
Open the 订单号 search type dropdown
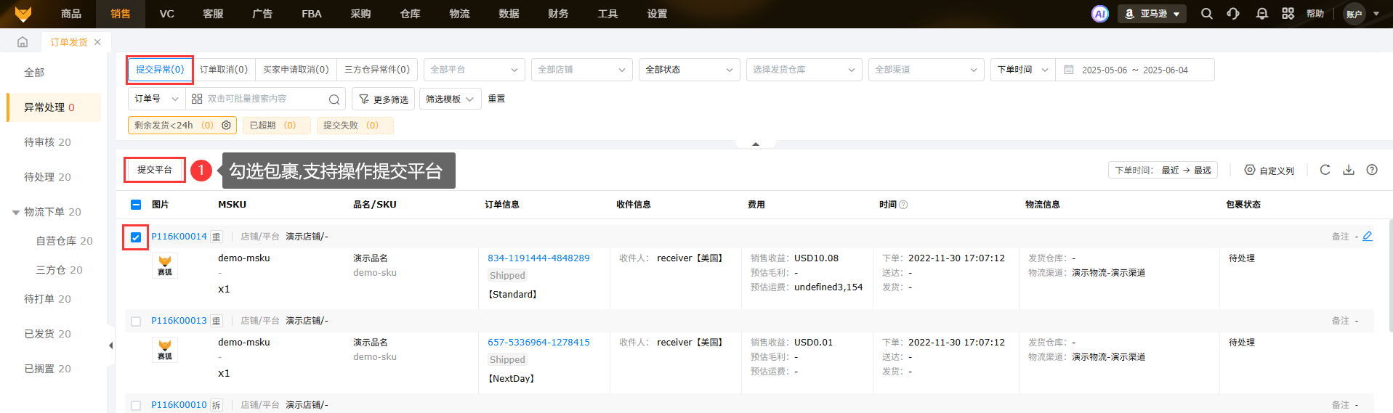(x=157, y=99)
